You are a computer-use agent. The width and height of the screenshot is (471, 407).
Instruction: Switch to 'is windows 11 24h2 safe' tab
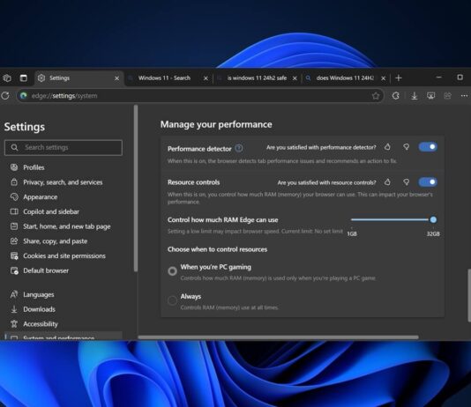coord(258,78)
